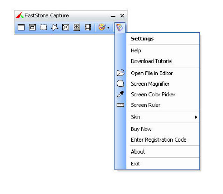Viewport: 223px width, 194px height.
Task: Select Capture Scrolling Window tool
Action: pos(77,27)
